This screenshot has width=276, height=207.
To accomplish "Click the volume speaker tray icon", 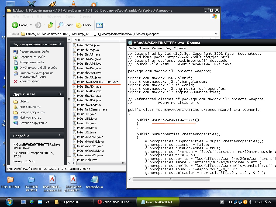I will click(x=250, y=202).
